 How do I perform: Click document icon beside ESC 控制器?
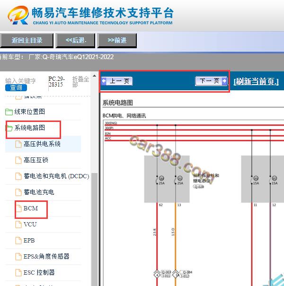point(18,272)
